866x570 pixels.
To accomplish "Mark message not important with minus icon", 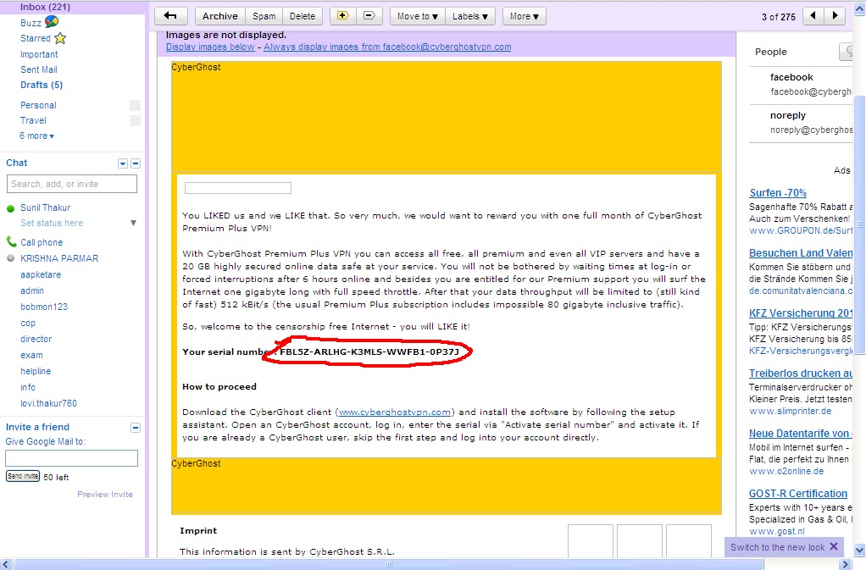I will tap(369, 16).
